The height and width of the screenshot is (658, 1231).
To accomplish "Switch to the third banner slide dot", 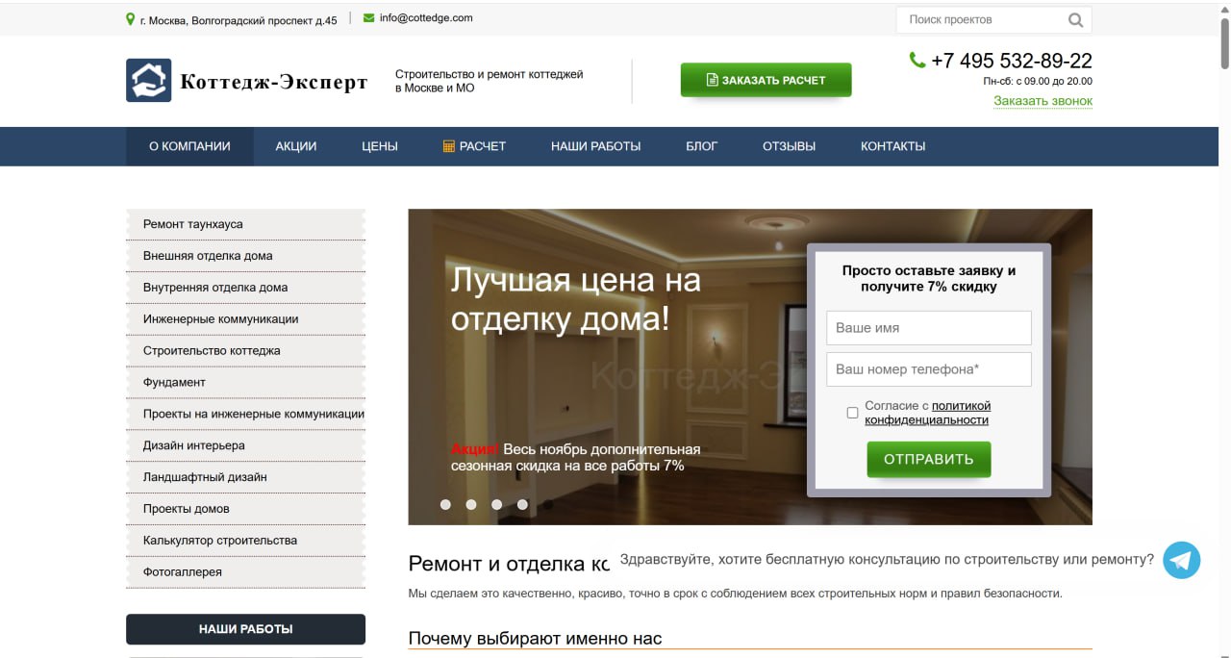I will [x=496, y=504].
